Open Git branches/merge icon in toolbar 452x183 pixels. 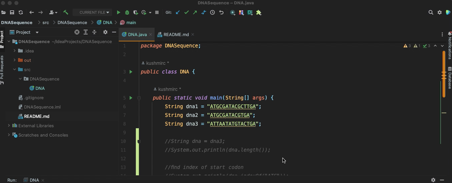coord(204,12)
